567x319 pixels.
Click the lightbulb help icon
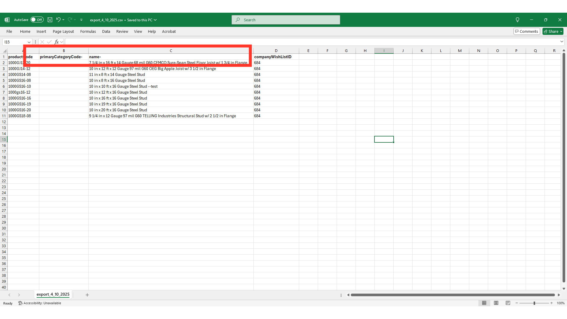(x=517, y=20)
